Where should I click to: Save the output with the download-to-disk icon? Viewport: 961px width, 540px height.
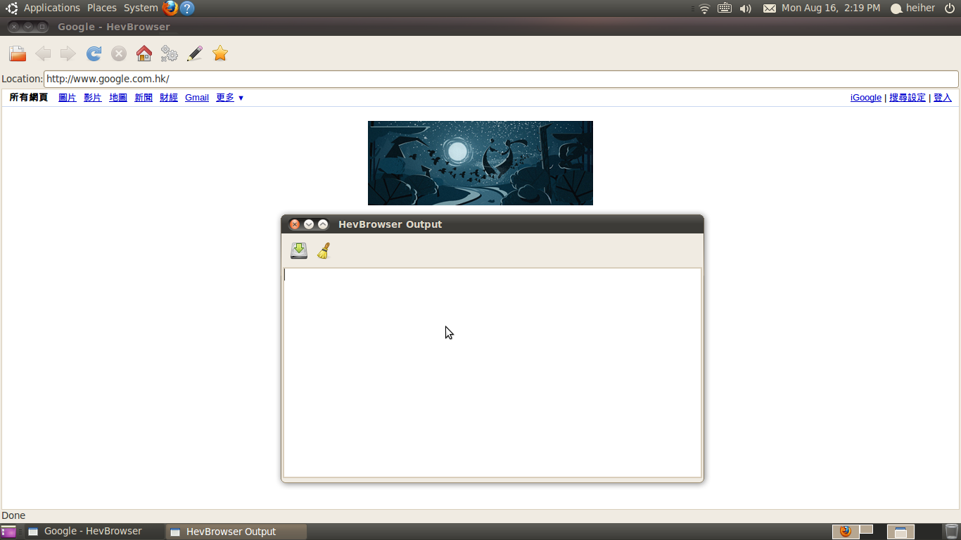(x=299, y=250)
